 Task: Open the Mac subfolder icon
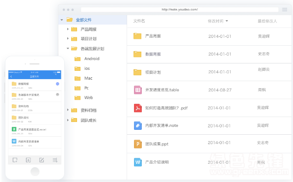coord(78,78)
